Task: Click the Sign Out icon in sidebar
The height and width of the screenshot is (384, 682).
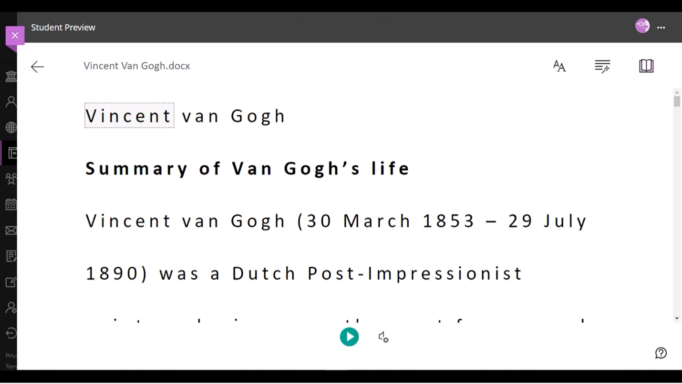Action: (x=10, y=333)
